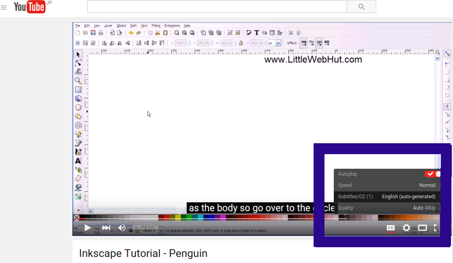Open the px units dropdown
This screenshot has height=263, width=453.
pyautogui.click(x=274, y=43)
